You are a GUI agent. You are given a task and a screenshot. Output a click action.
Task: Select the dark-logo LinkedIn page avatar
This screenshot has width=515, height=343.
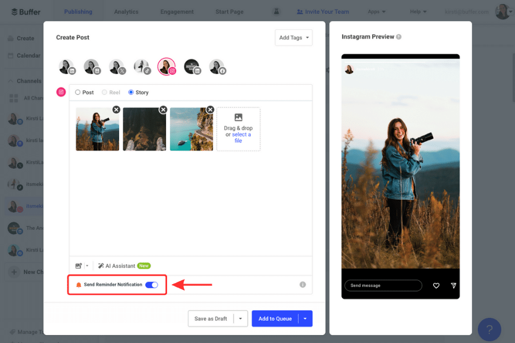(192, 67)
